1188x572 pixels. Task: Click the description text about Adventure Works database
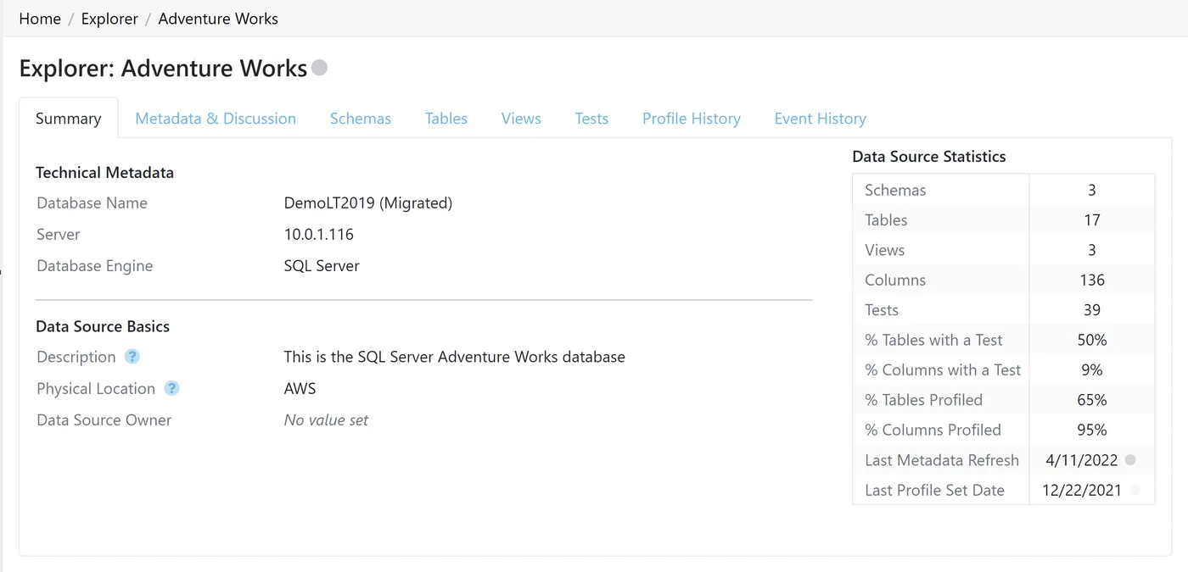[x=455, y=357]
